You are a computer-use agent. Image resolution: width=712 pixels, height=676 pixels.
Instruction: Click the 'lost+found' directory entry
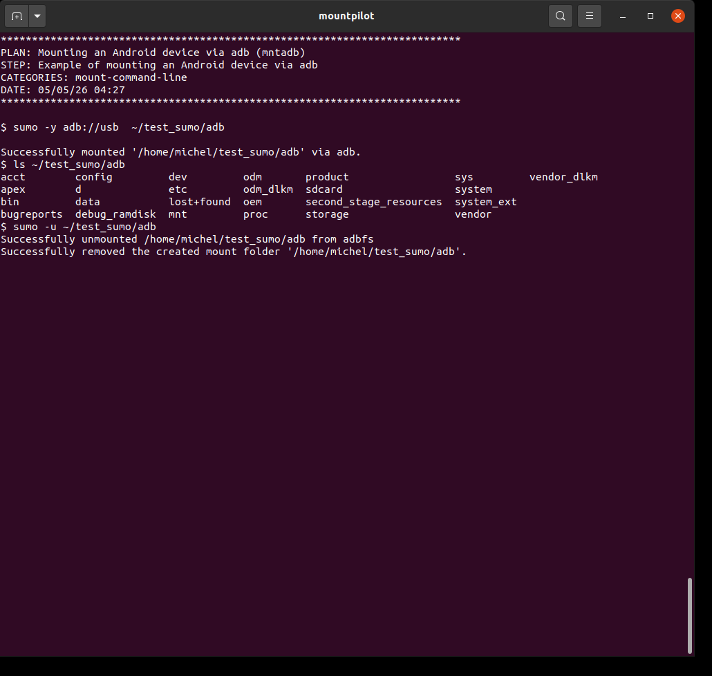coord(199,202)
